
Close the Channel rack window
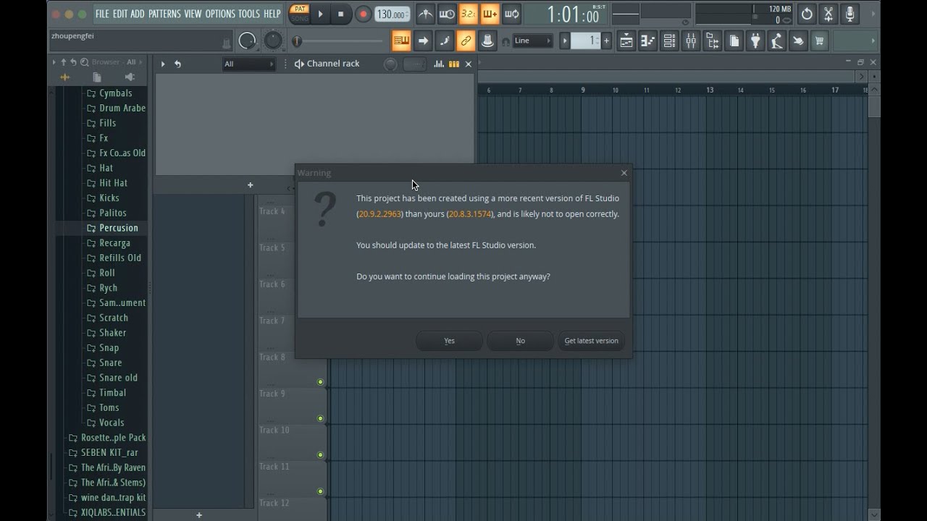pyautogui.click(x=469, y=64)
